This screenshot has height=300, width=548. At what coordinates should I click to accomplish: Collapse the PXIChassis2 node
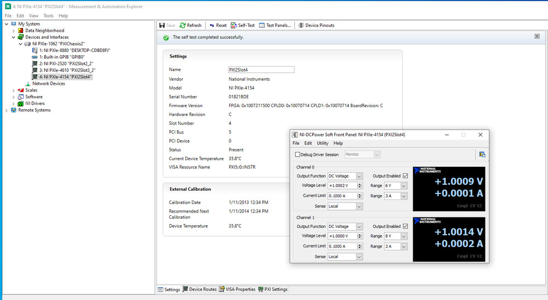tap(20, 44)
